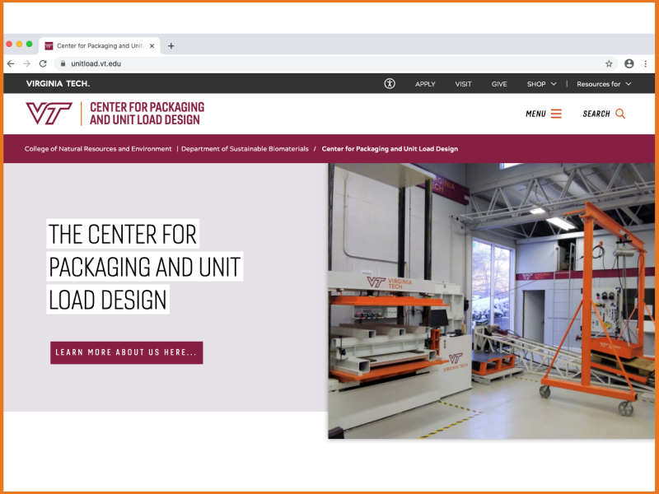659x494 pixels.
Task: Open the VISIT link
Action: tap(463, 84)
